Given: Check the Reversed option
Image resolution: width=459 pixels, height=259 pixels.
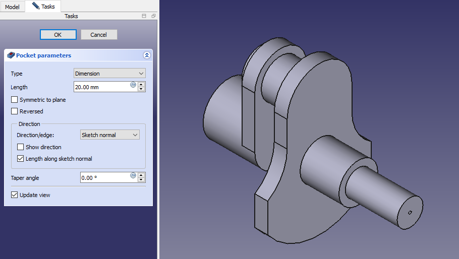Looking at the screenshot, I should pyautogui.click(x=15, y=111).
